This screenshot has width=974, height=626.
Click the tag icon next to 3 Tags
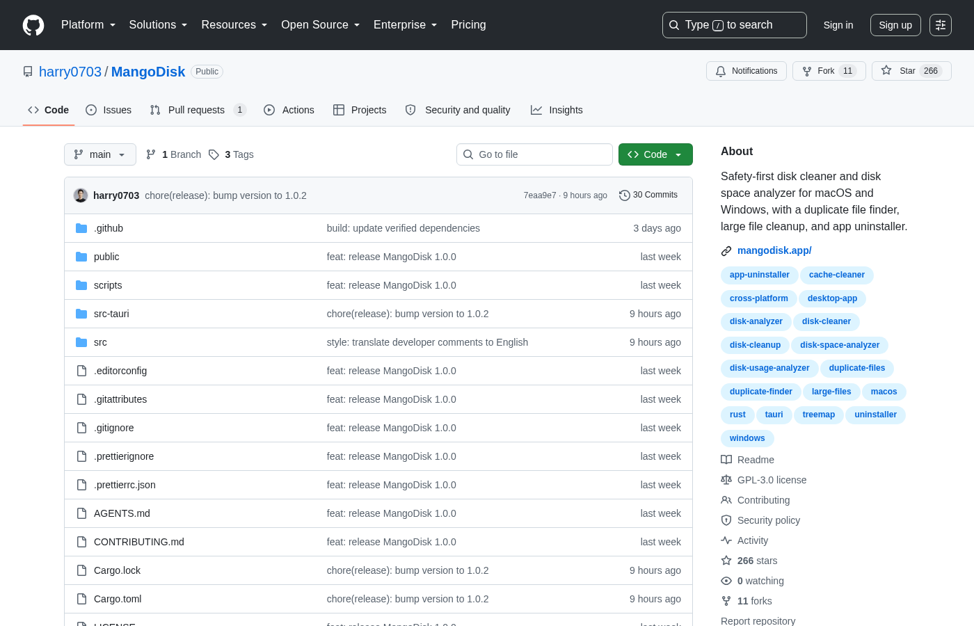point(214,154)
